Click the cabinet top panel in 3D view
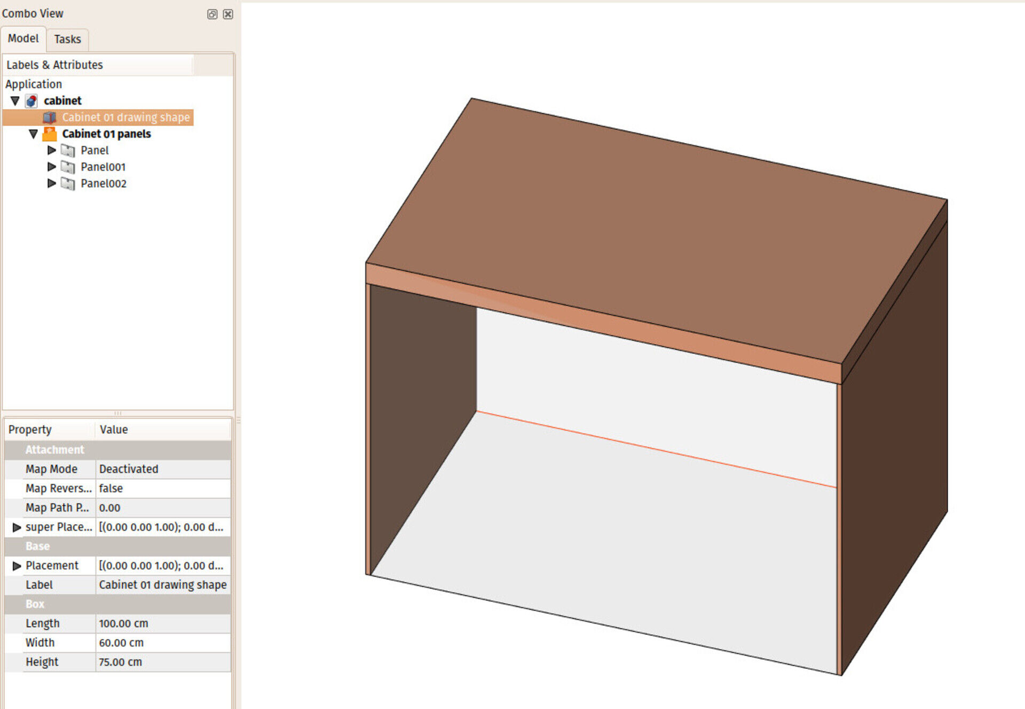1025x709 pixels. (x=657, y=230)
